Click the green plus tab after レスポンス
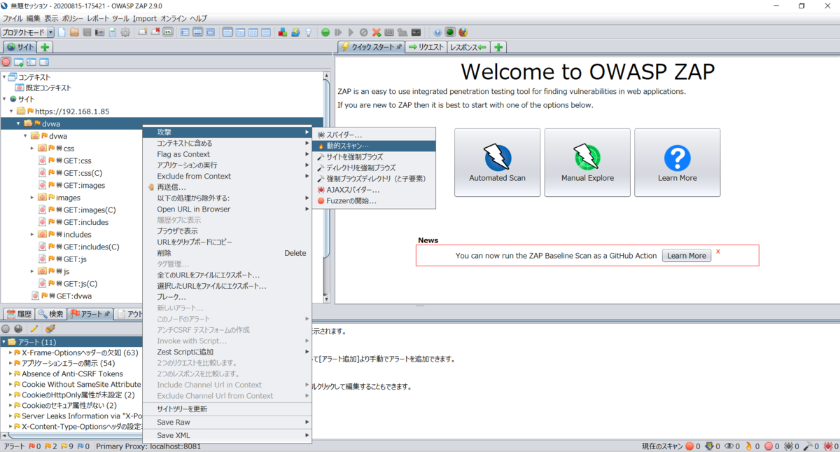Screen dimensions: 840x452 pyautogui.click(x=498, y=47)
